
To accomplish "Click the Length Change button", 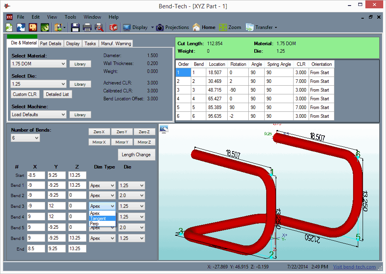I will (136, 155).
